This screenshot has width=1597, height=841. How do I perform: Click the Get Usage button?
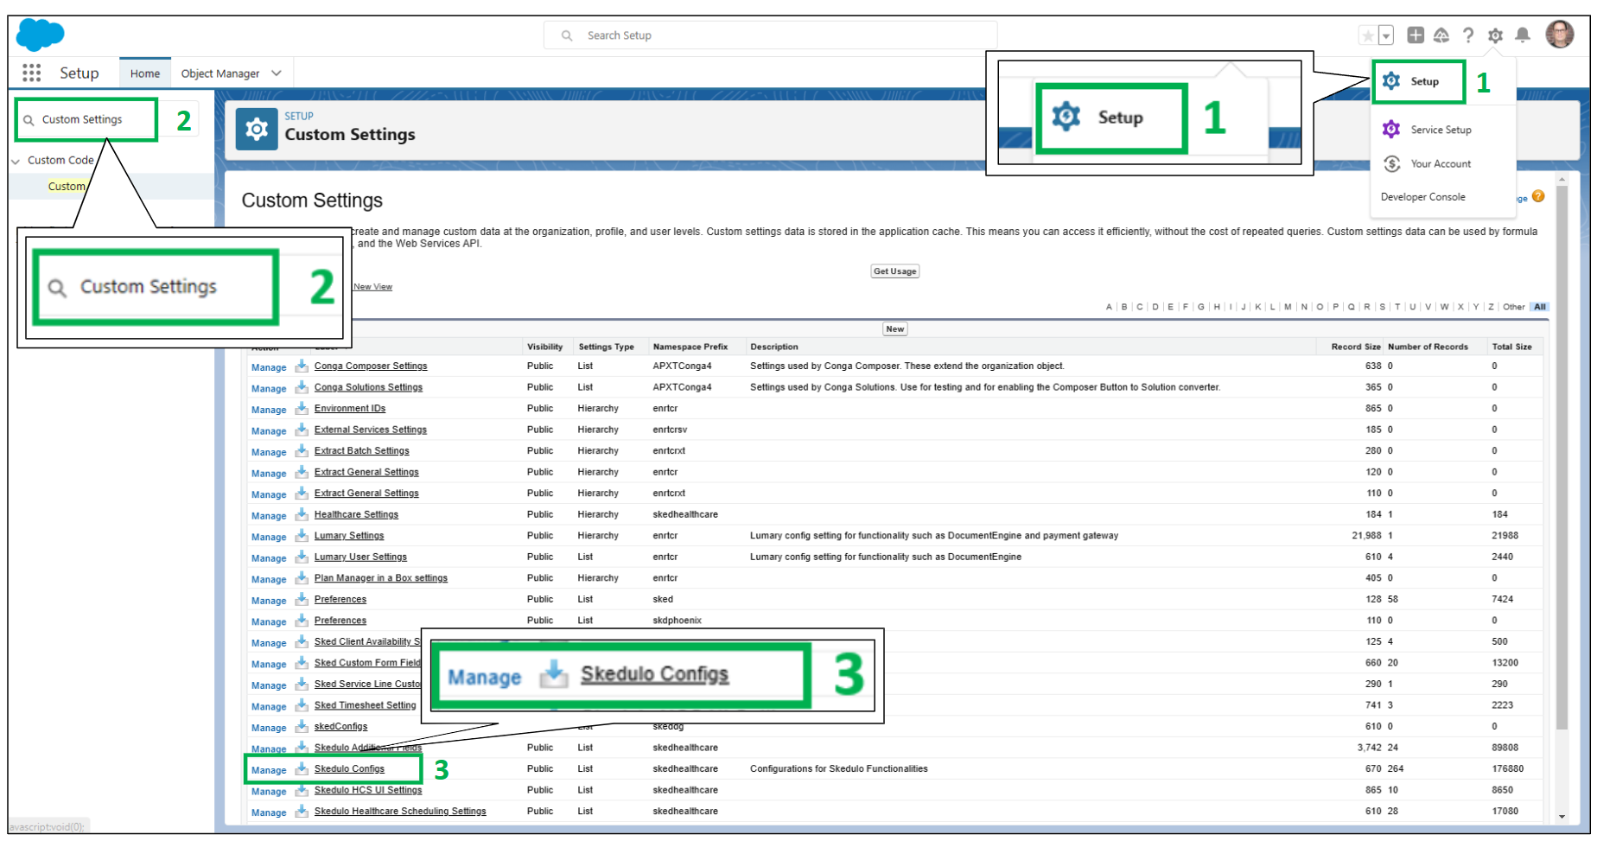click(894, 271)
